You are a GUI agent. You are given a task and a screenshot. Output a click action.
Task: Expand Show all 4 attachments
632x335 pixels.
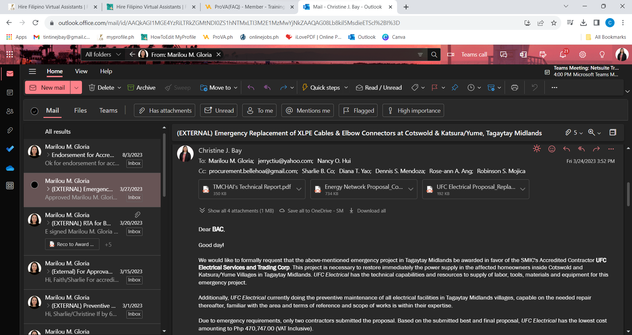click(236, 211)
